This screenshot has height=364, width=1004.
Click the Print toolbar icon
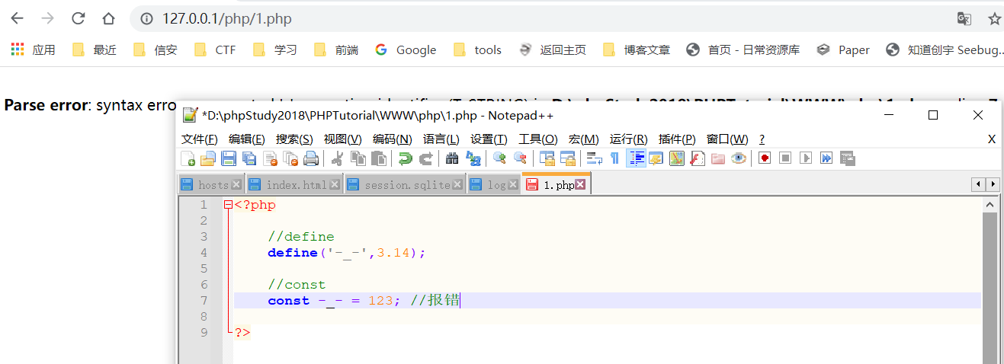(x=310, y=158)
